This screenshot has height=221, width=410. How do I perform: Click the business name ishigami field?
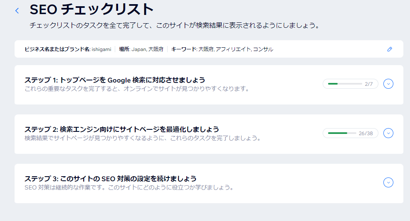click(x=68, y=49)
